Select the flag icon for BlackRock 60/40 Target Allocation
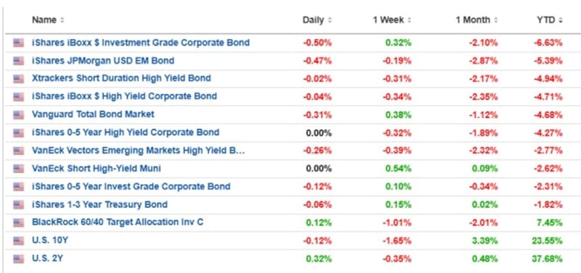 click(19, 223)
